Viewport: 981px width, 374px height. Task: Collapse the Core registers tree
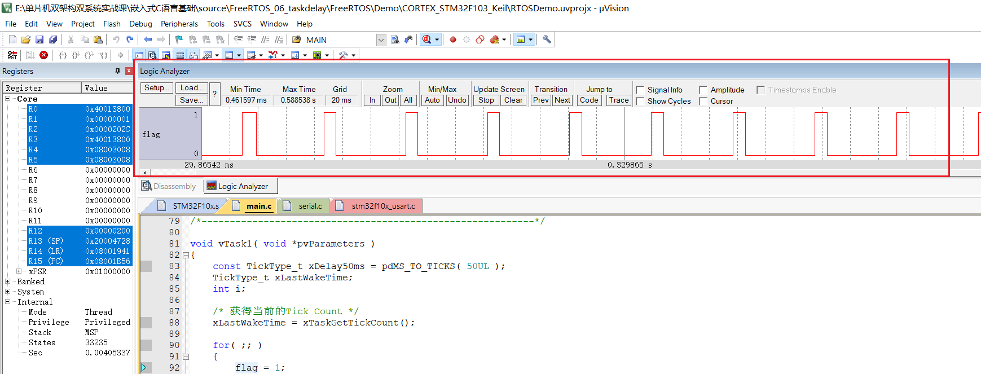[x=8, y=99]
